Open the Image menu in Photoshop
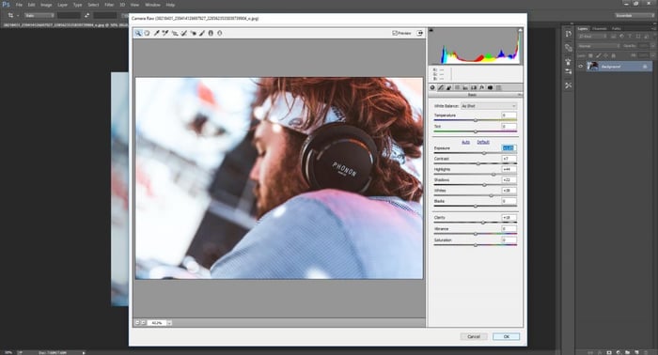Image resolution: width=658 pixels, height=355 pixels. (46, 5)
